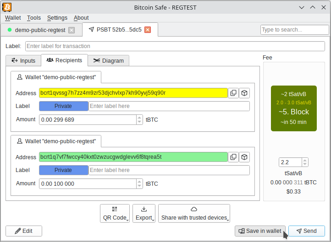Click the Type to search field
Image resolution: width=331 pixels, height=242 pixels.
[x=294, y=30]
